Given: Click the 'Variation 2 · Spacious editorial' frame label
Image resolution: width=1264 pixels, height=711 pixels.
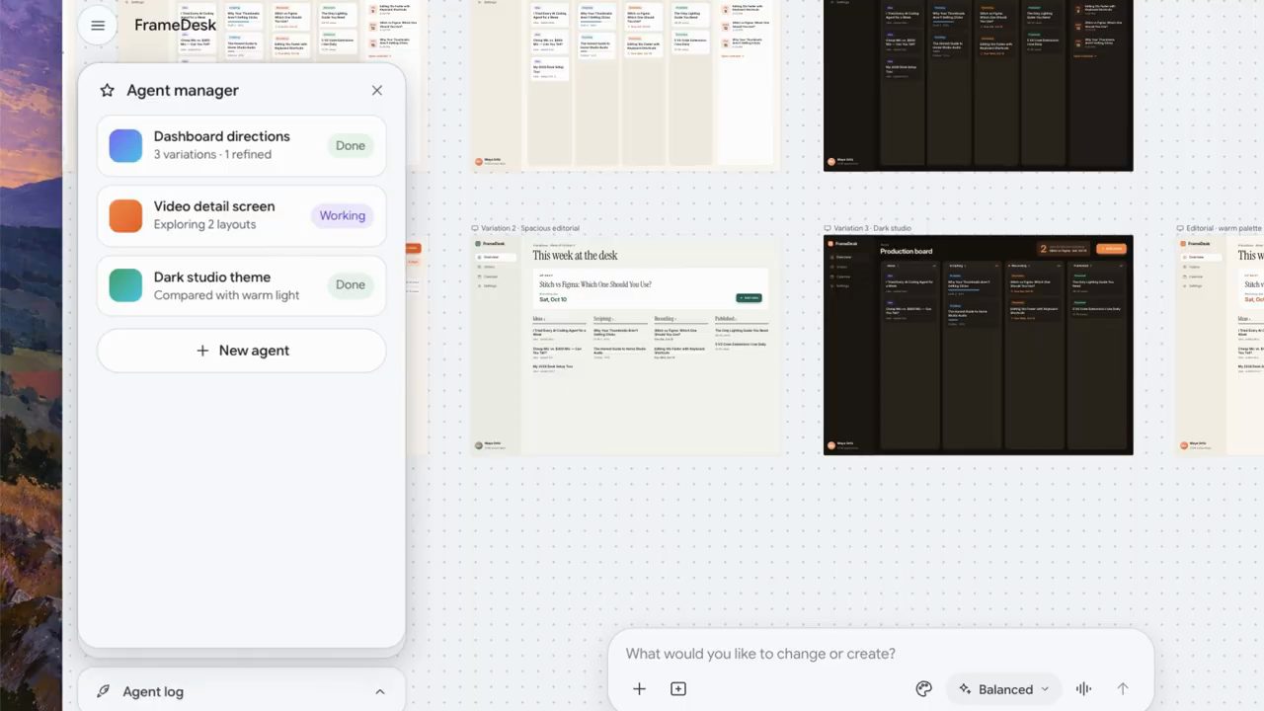Looking at the screenshot, I should click(x=530, y=228).
